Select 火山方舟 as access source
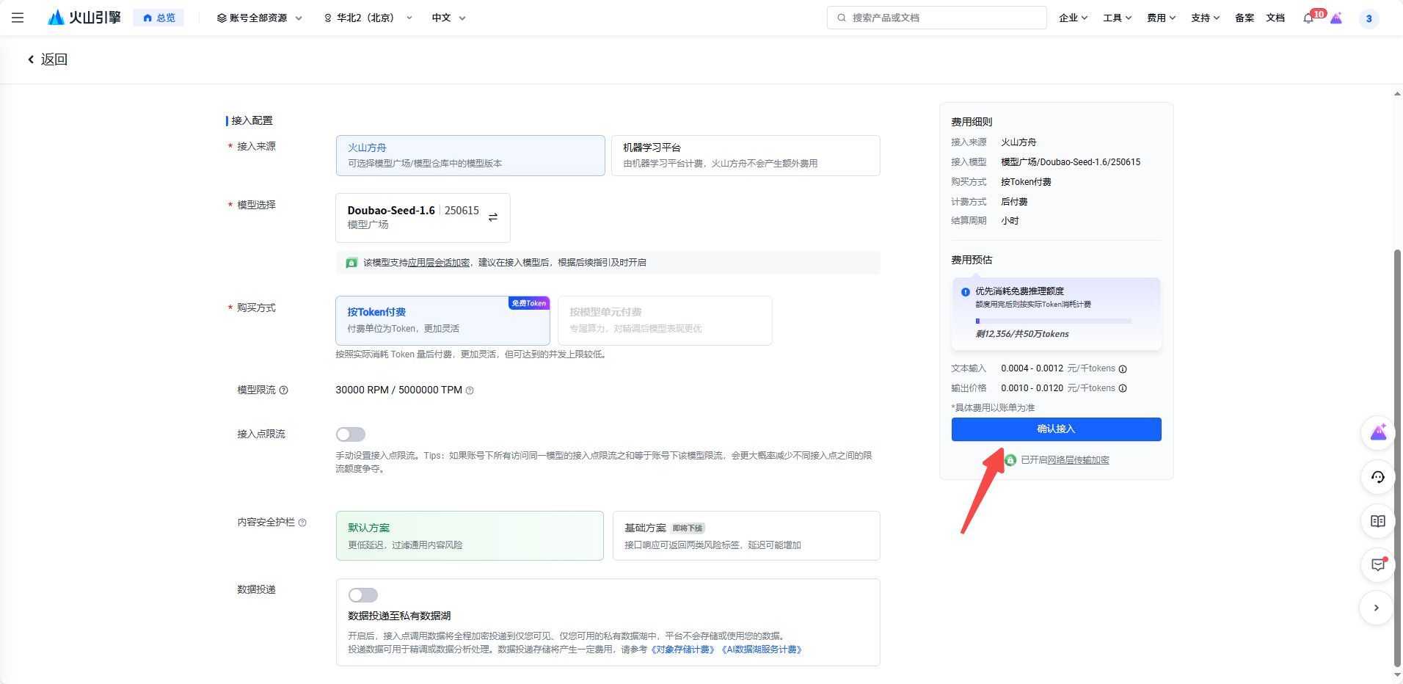This screenshot has width=1403, height=684. pos(470,156)
